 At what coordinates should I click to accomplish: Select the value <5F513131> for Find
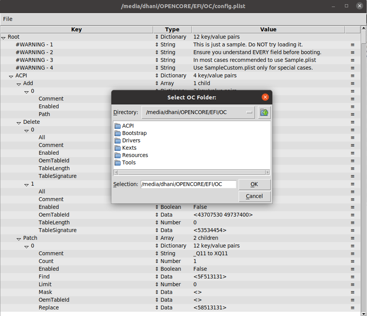point(210,277)
